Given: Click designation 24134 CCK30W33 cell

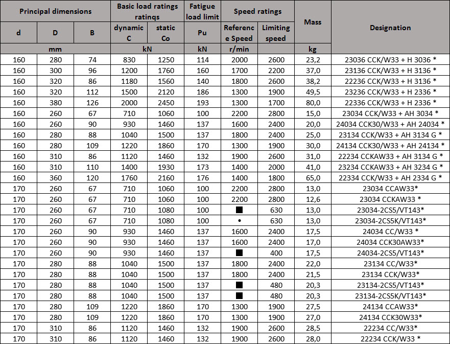Looking at the screenshot, I should (390, 317).
